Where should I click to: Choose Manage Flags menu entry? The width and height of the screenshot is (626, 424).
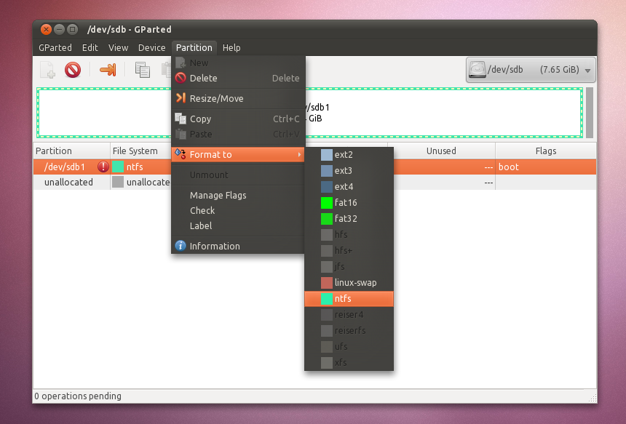click(238, 195)
